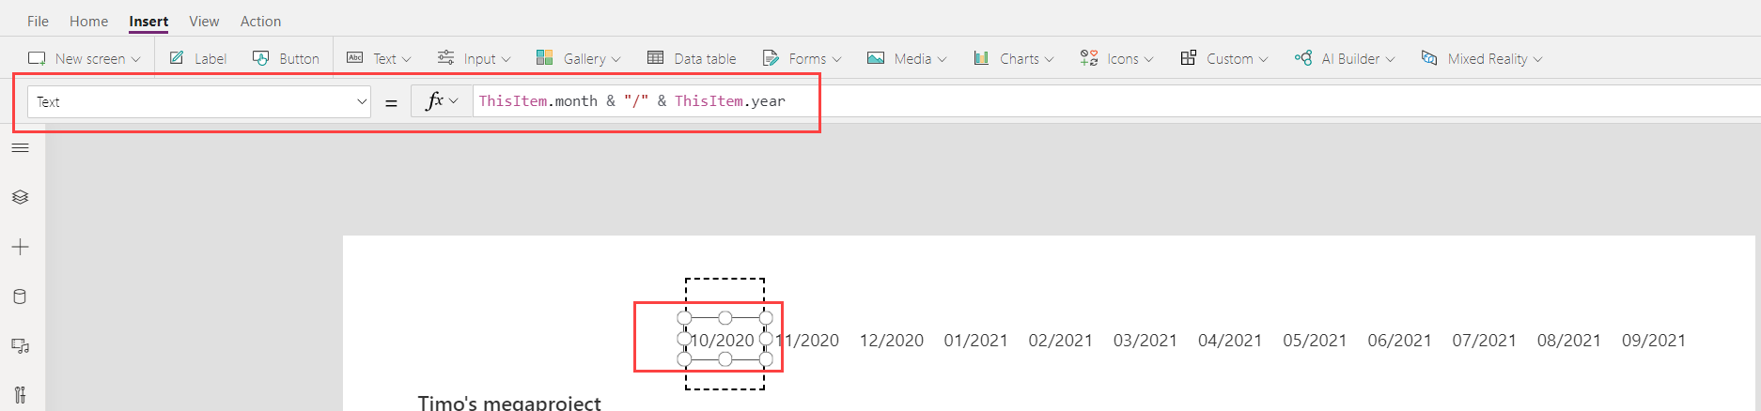1761x411 pixels.
Task: Insert a Label control
Action: point(198,58)
